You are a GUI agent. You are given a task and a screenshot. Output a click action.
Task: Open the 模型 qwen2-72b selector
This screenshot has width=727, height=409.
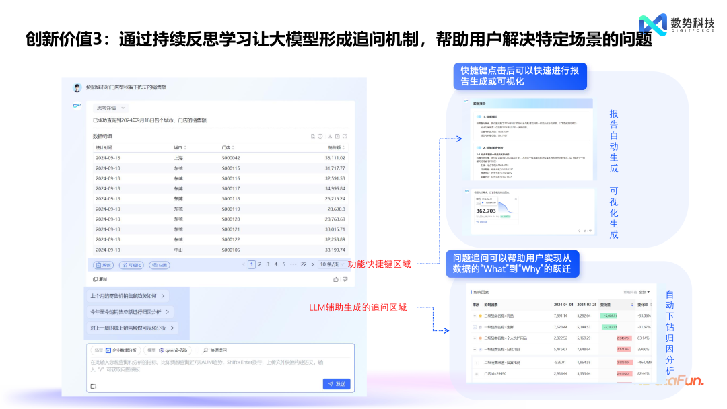click(x=168, y=350)
